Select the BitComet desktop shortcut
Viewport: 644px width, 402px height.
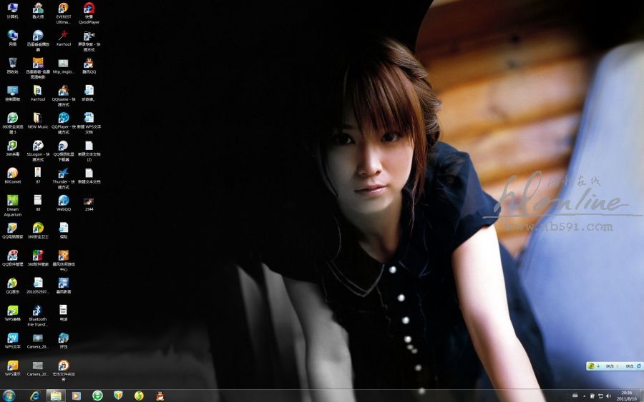click(12, 173)
